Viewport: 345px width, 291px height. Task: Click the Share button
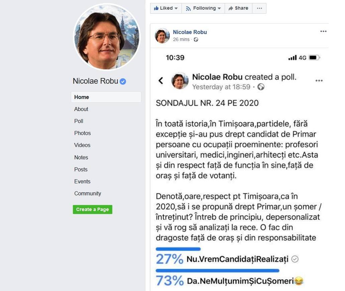coord(238,8)
